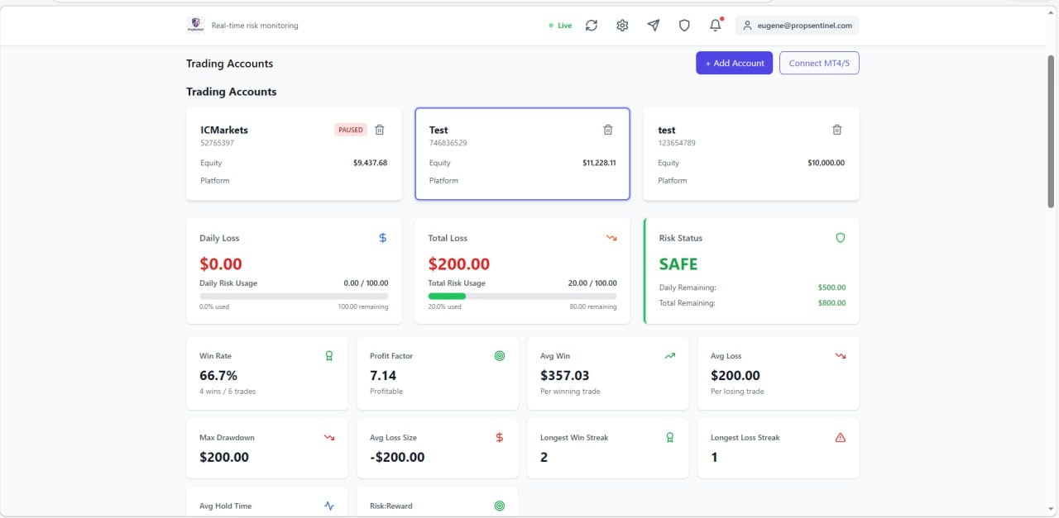Screen dimensions: 1059x518
Task: Click the $200.00 Total Loss value
Action: [459, 264]
